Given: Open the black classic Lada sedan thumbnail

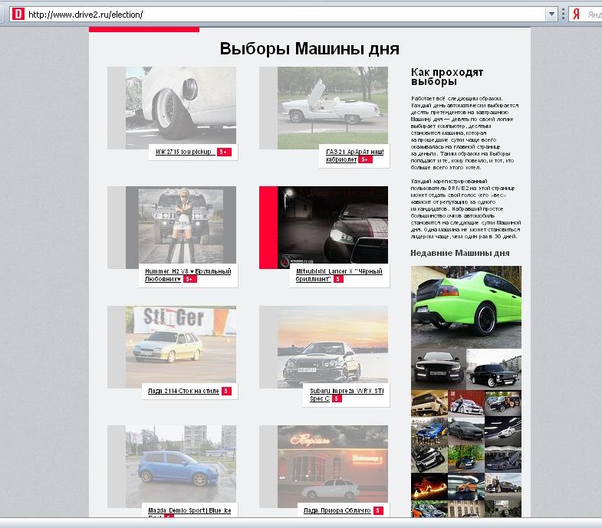Looking at the screenshot, I should pos(494,369).
